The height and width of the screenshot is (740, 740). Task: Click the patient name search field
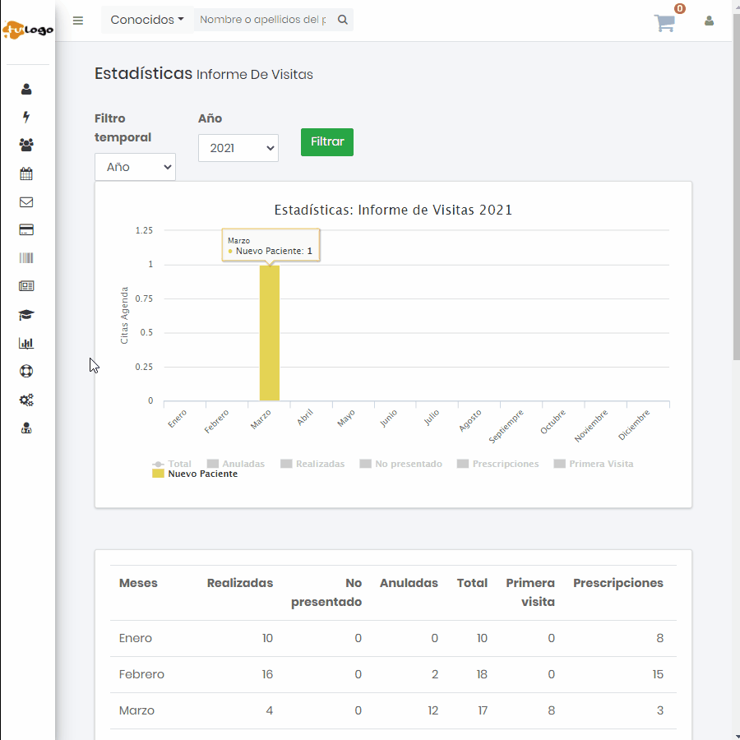(x=263, y=20)
